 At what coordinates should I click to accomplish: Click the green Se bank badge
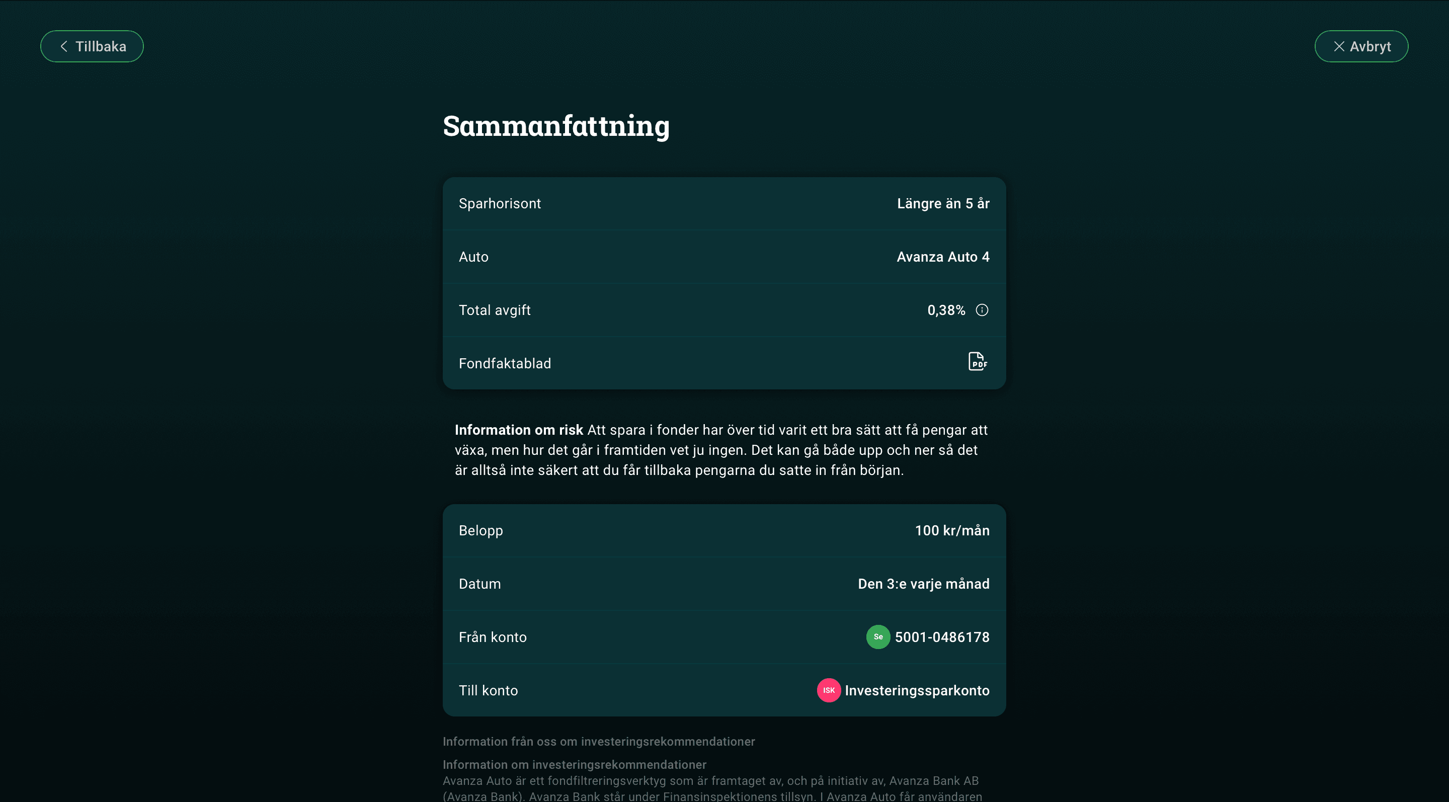point(877,636)
